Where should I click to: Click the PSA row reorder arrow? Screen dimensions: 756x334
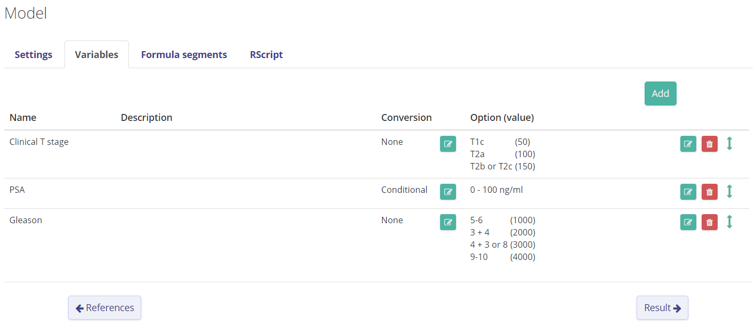[729, 192]
